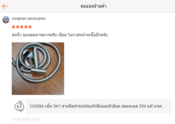The width and height of the screenshot is (175, 124).
Task: Go back using the orange arrow
Action: click(x=5, y=6)
